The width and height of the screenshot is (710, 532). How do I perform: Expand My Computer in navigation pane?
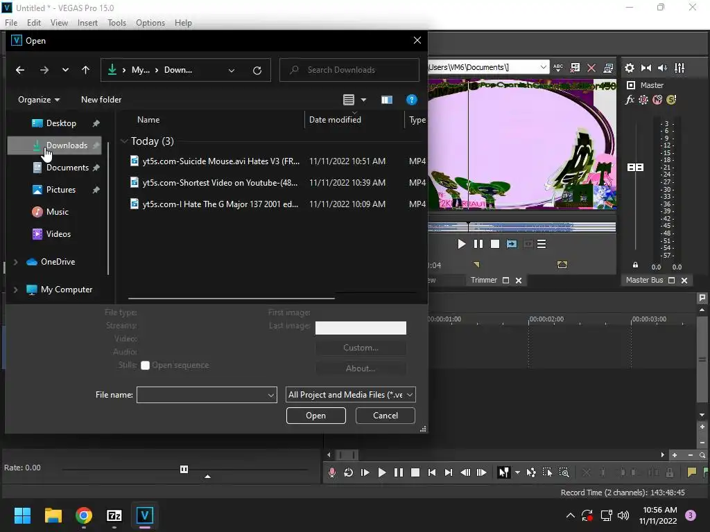click(16, 290)
